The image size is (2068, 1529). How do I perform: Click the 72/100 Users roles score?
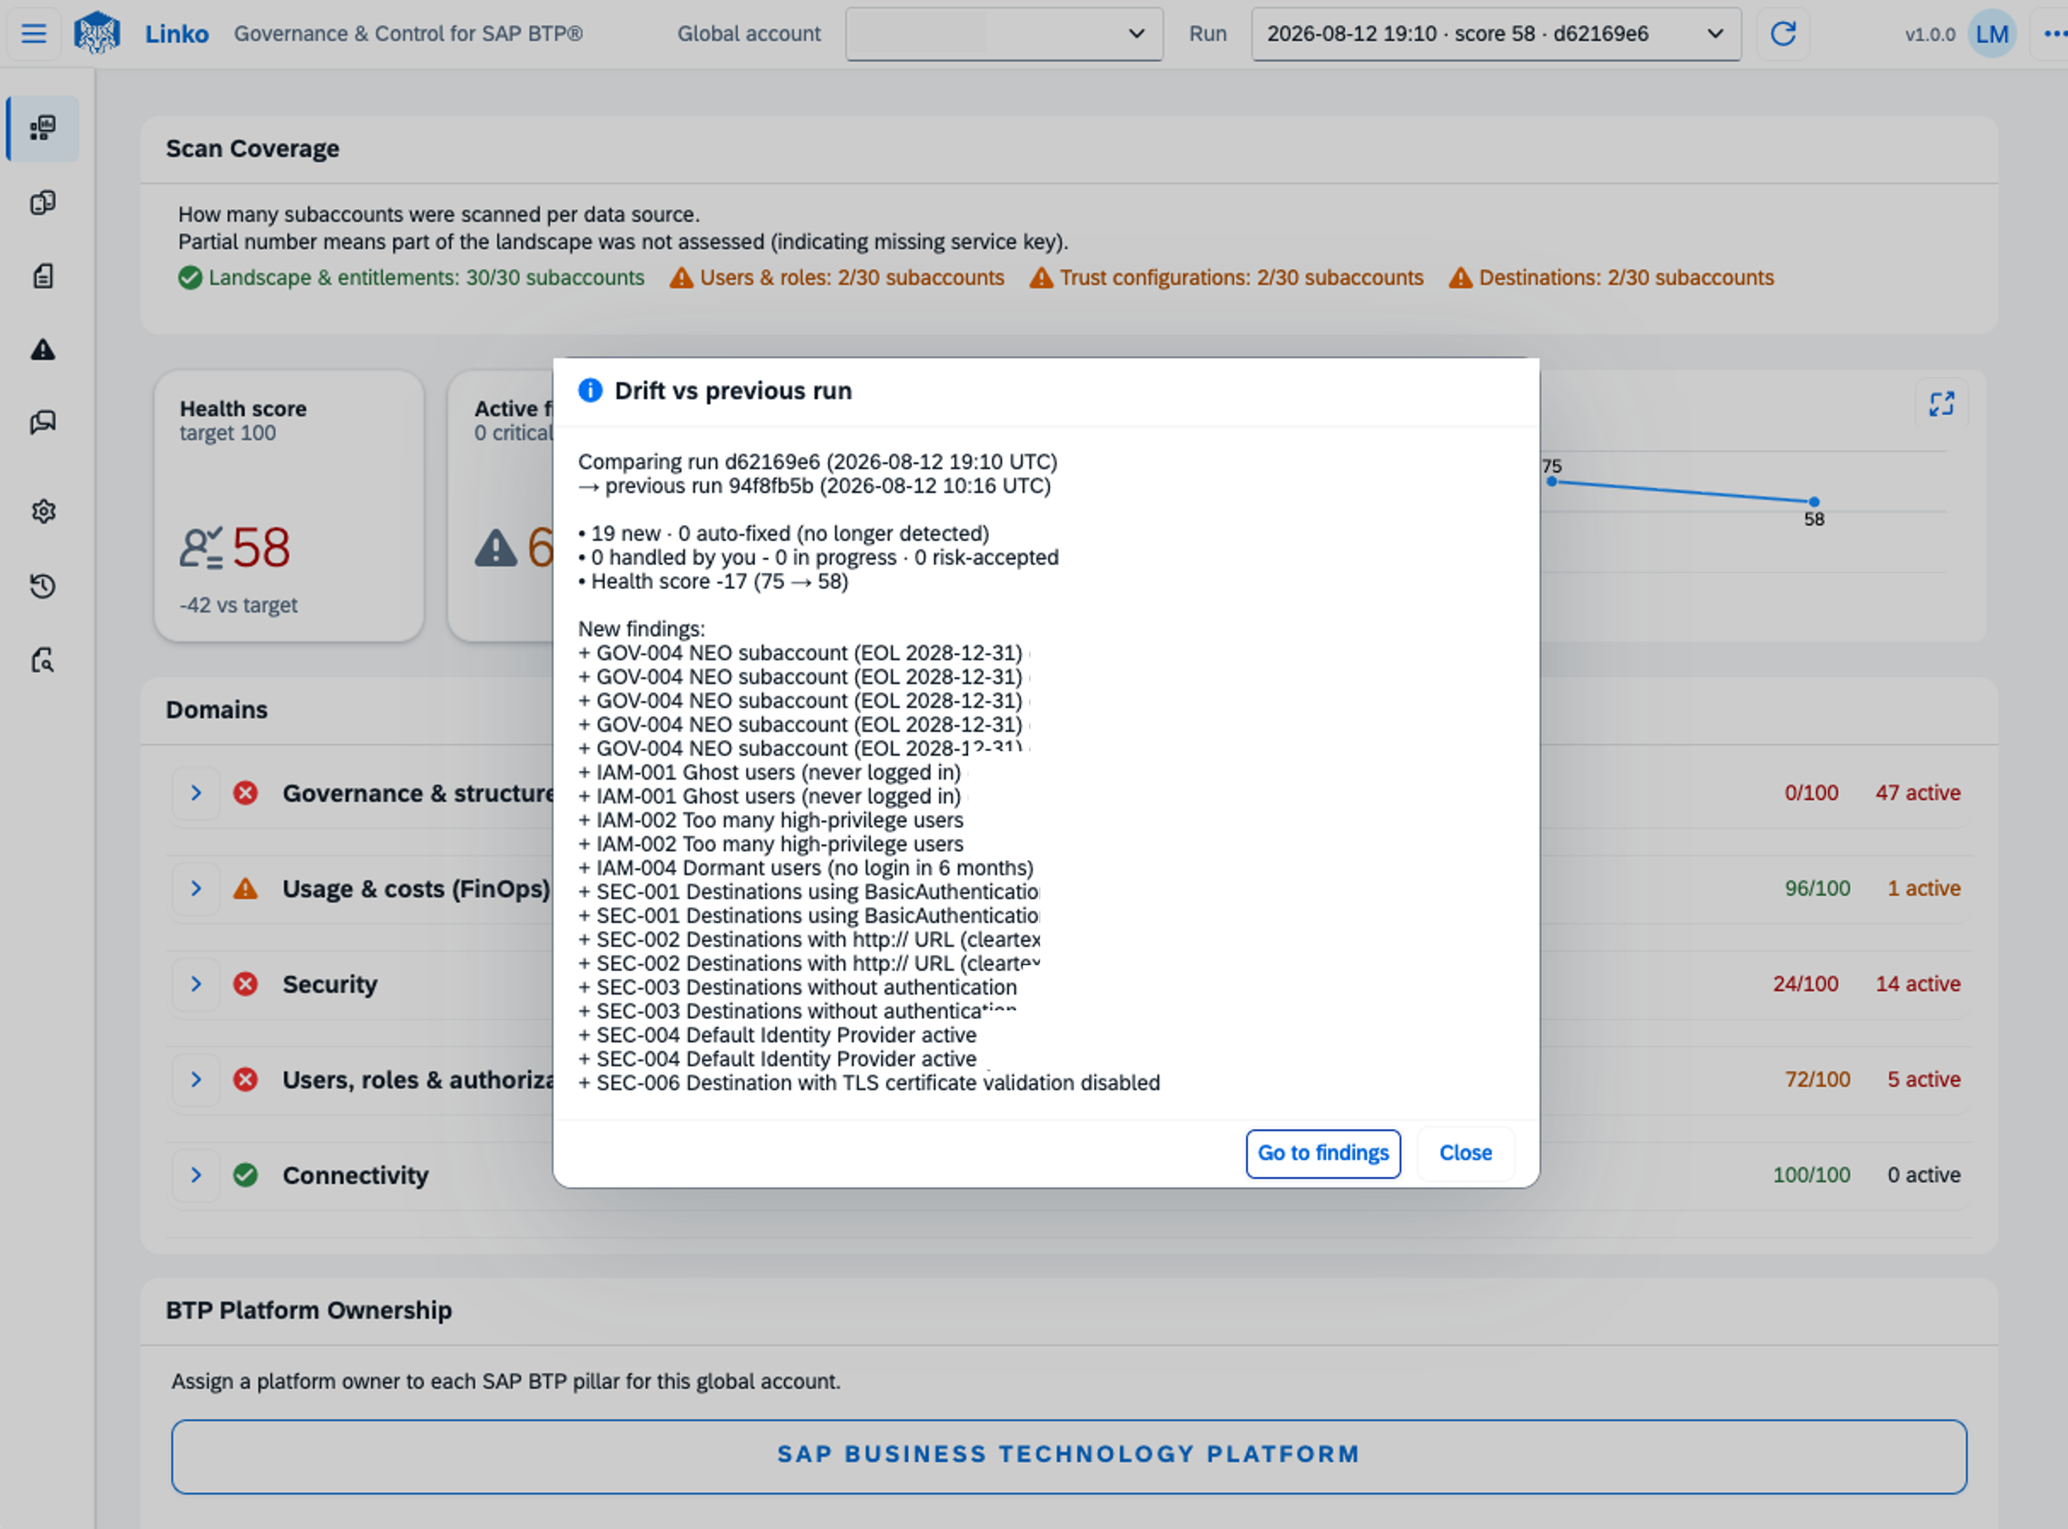pos(1817,1080)
